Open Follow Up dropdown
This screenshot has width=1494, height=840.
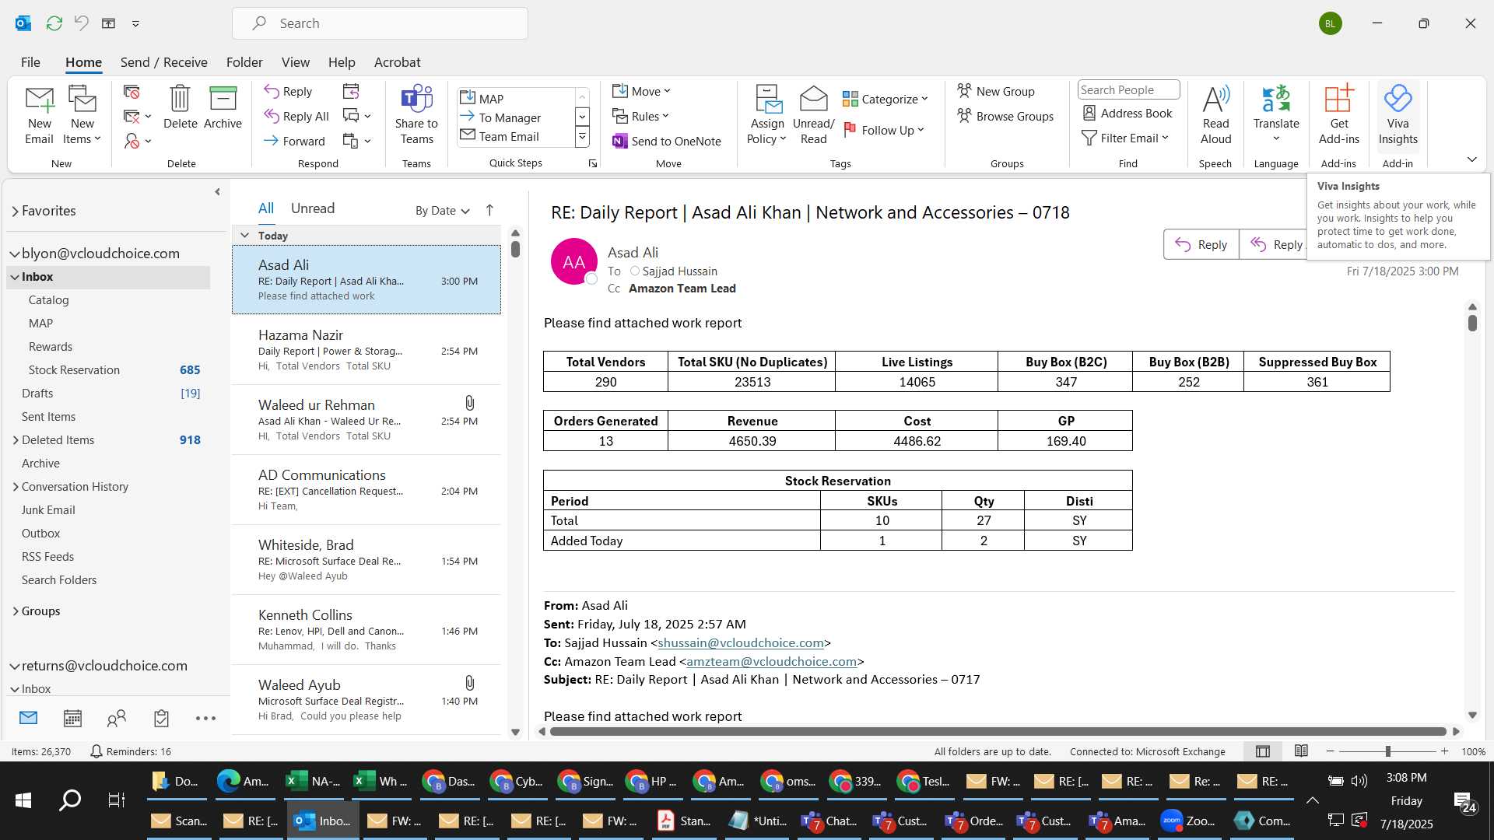(884, 130)
